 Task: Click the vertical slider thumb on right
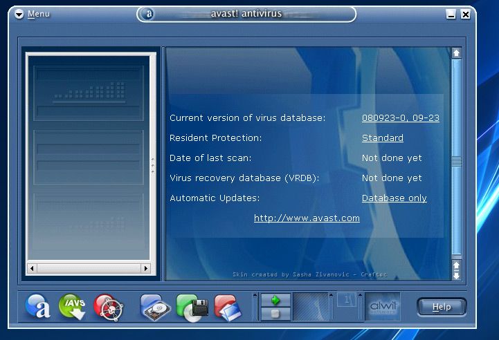pyautogui.click(x=456, y=162)
